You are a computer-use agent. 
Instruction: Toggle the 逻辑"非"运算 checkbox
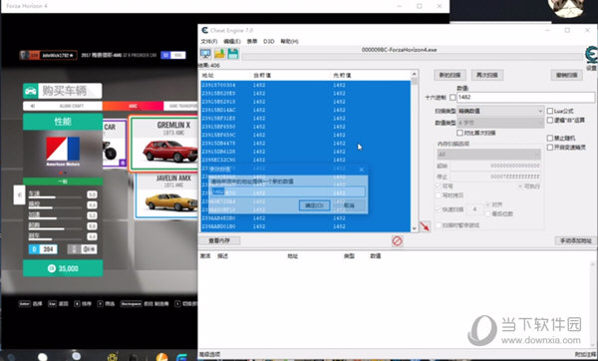(x=550, y=121)
